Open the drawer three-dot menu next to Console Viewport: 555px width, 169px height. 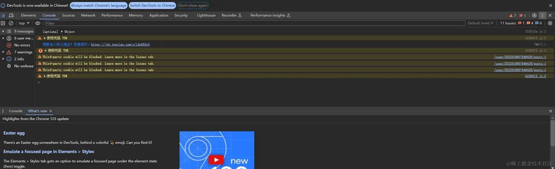click(x=3, y=111)
